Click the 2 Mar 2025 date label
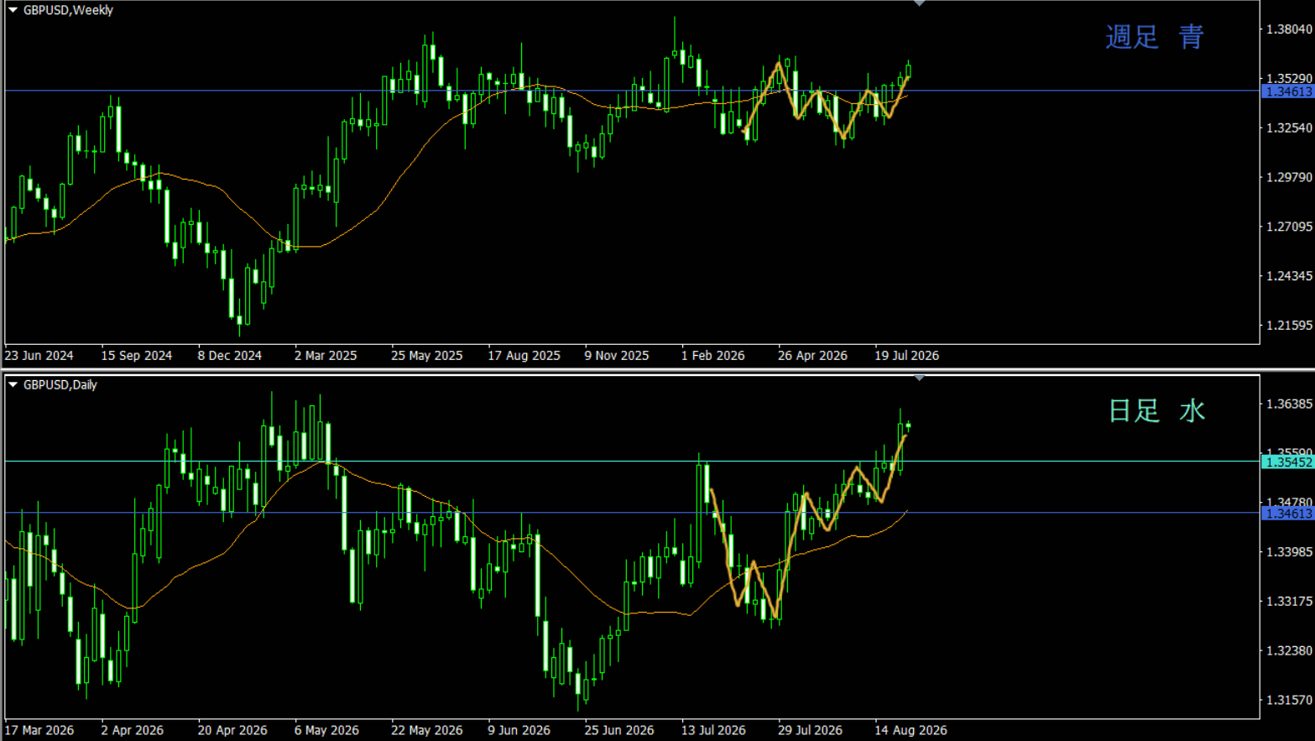 coord(326,356)
